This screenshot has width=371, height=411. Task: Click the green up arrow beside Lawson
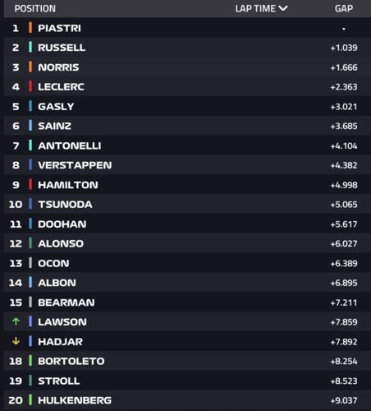click(16, 321)
